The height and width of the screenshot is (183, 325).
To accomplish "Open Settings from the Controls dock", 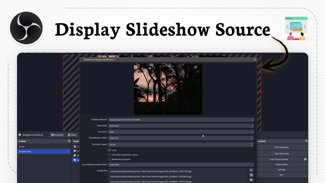I will 281,170.
